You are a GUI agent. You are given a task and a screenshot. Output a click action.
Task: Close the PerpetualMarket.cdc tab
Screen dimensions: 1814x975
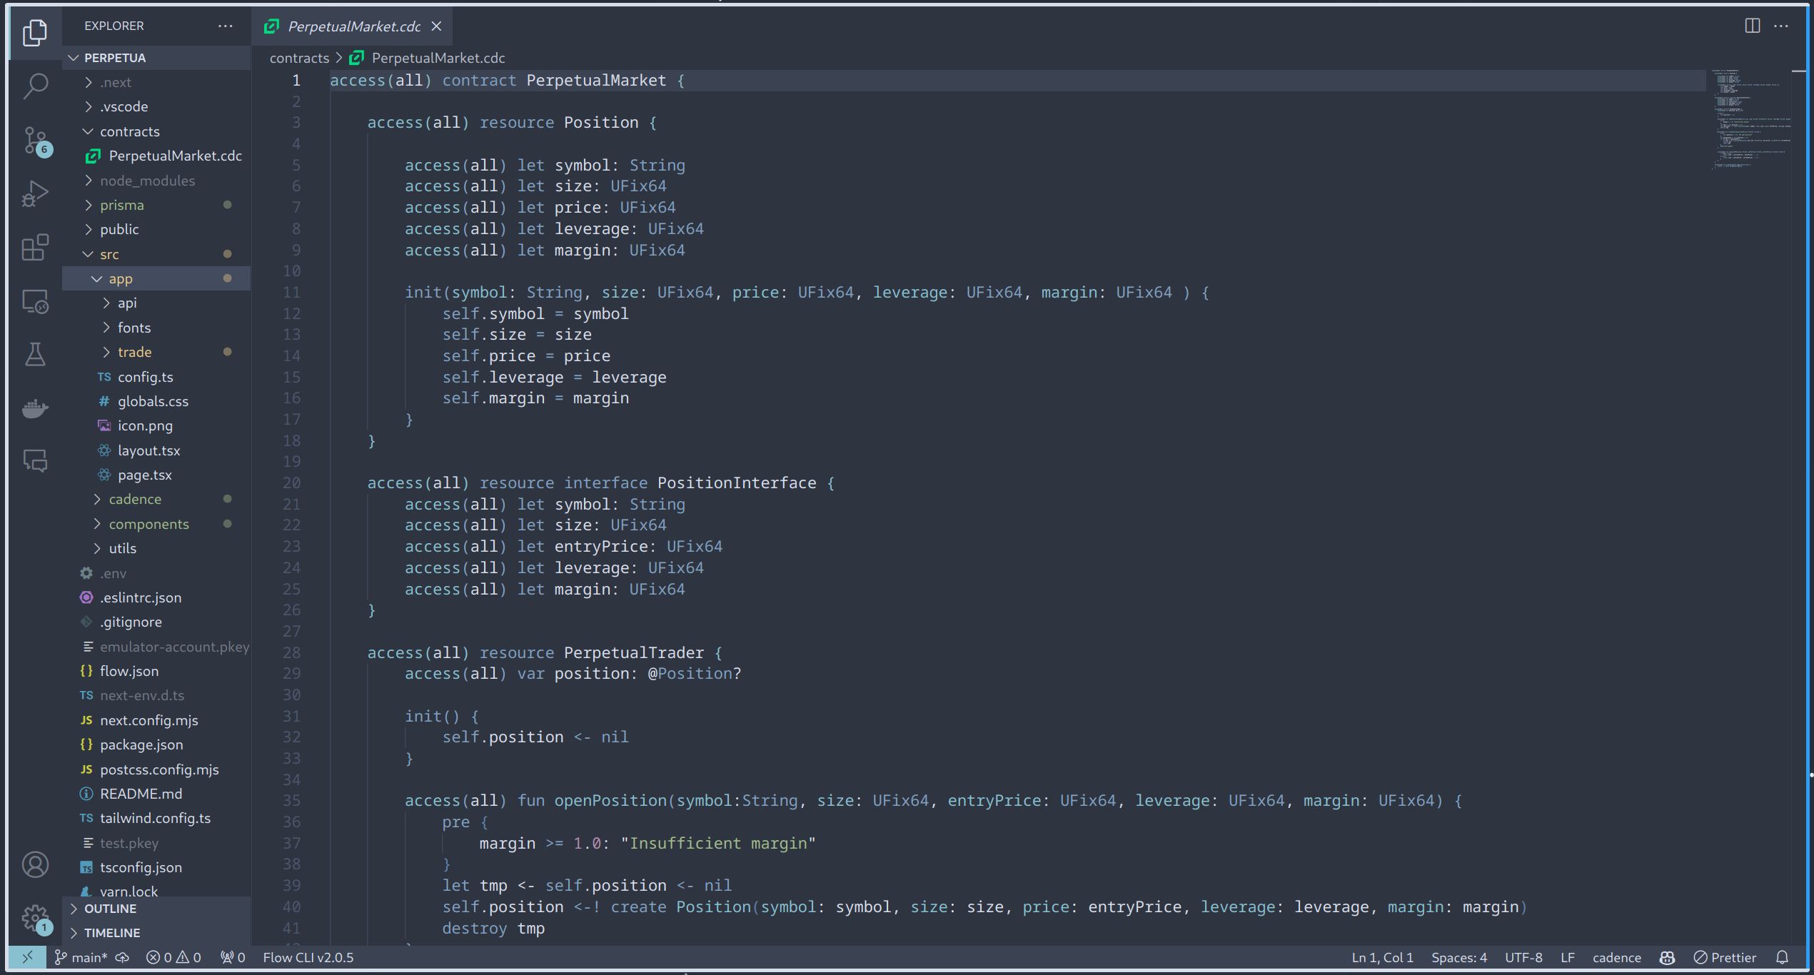click(x=436, y=26)
